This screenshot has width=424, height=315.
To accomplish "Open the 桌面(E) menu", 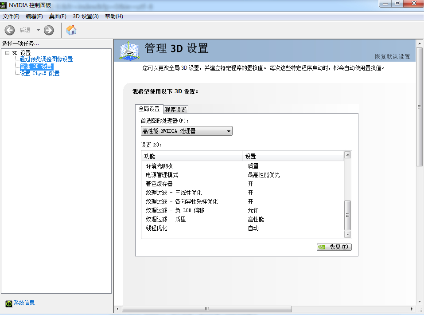I will click(x=58, y=16).
